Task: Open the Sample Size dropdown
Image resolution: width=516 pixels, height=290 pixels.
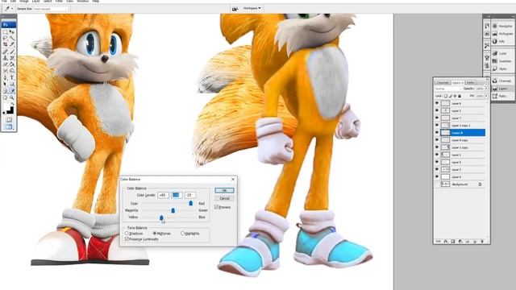Action: point(51,9)
